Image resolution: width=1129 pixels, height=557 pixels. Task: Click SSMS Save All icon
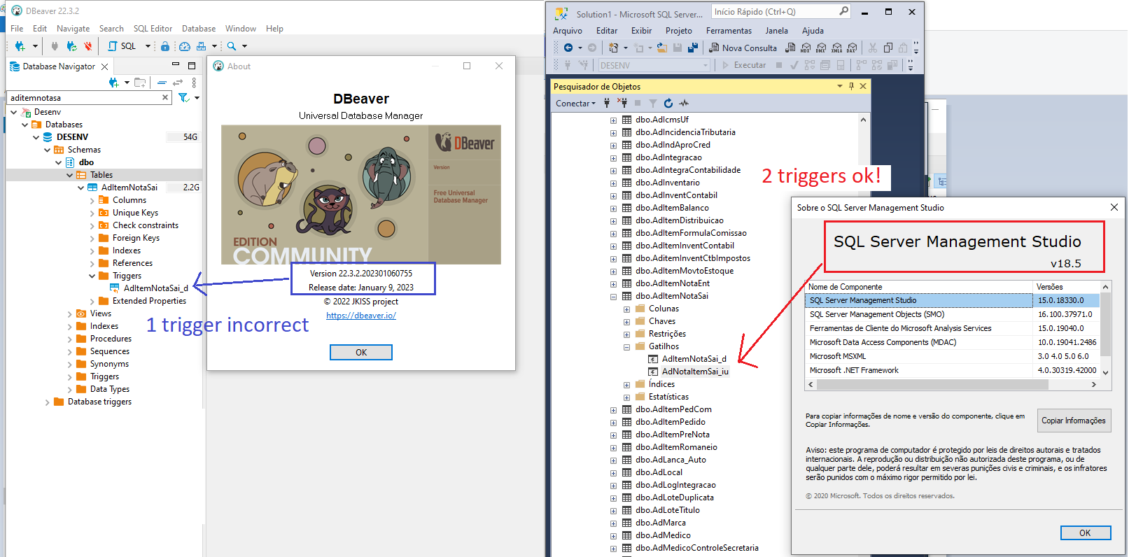693,48
